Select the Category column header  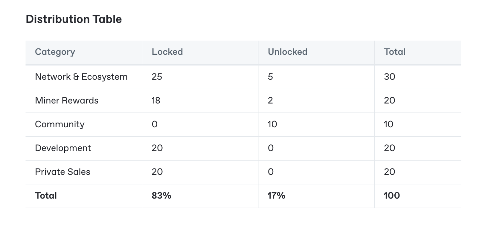click(55, 52)
